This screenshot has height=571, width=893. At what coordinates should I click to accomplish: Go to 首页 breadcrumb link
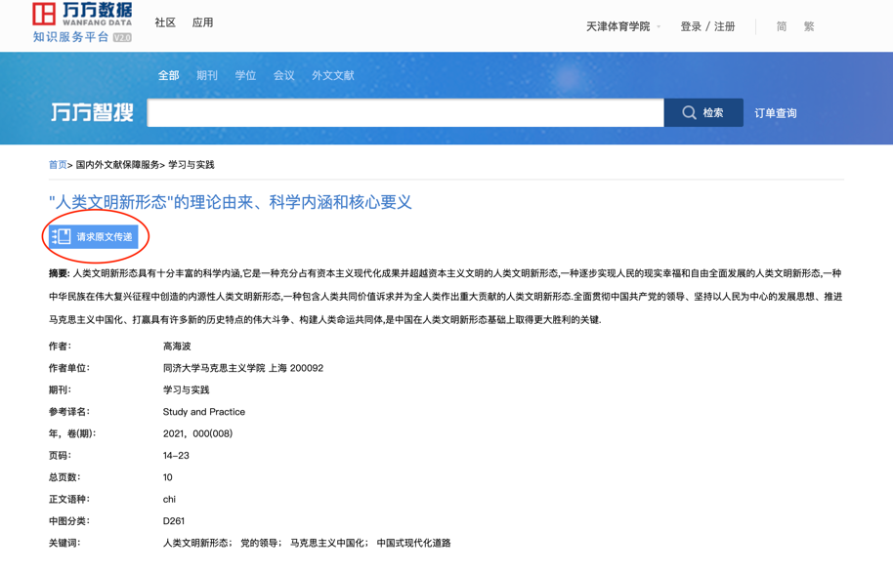point(58,165)
